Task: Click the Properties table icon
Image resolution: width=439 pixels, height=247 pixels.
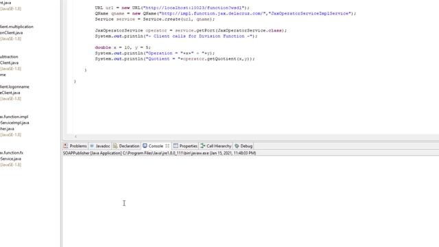Action: click(176, 146)
